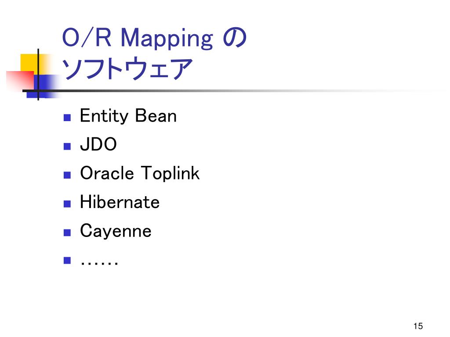Select the 'JDO' bullet text
This screenshot has height=337, width=450.
coord(98,144)
